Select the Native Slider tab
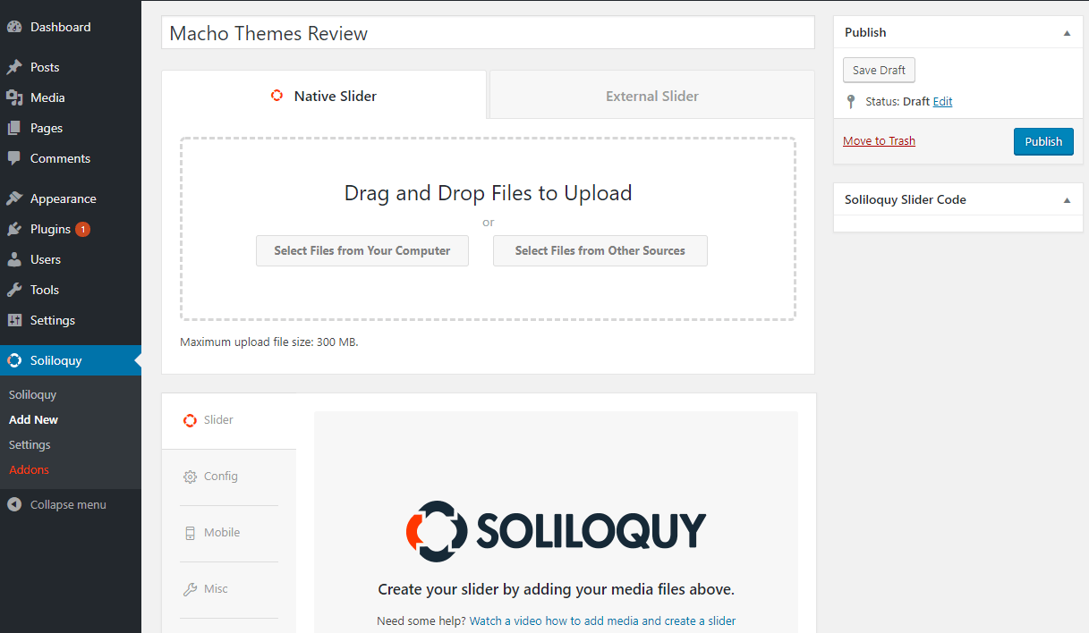The height and width of the screenshot is (633, 1089). click(x=324, y=96)
